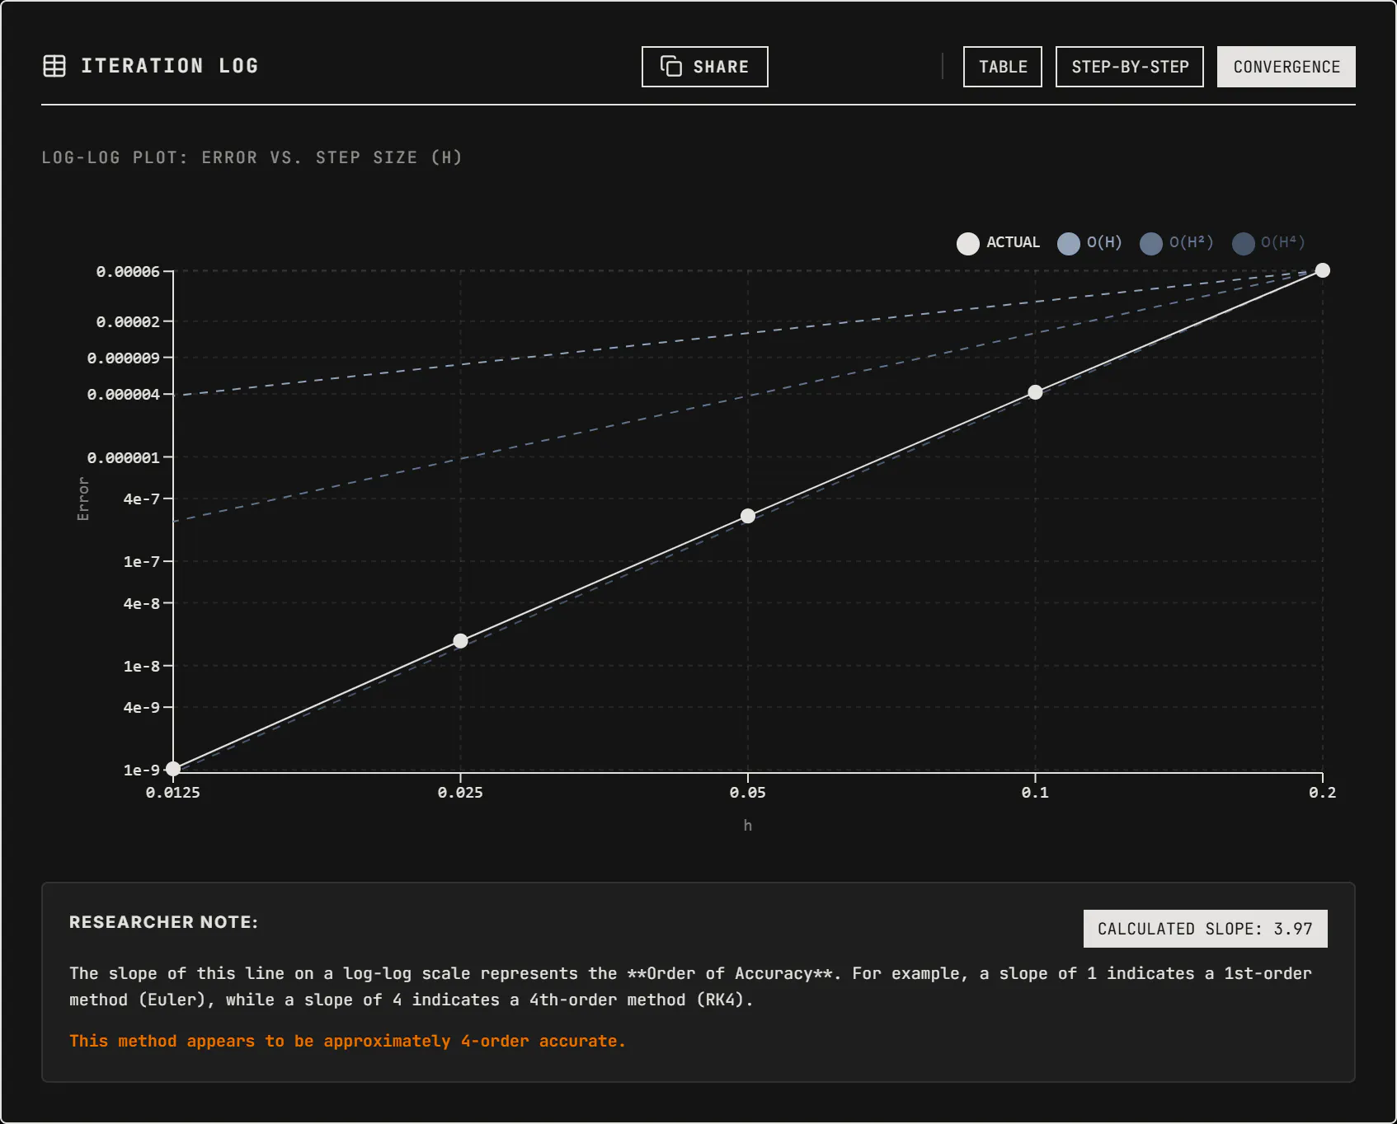1397x1124 pixels.
Task: Click the 0.00006 y-axis label
Action: tap(128, 271)
